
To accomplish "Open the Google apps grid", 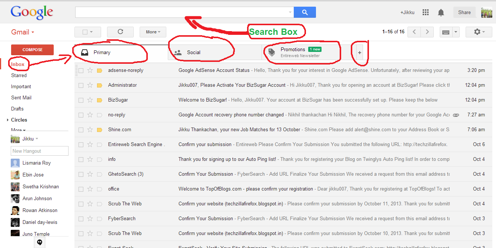I will pyautogui.click(x=426, y=12).
